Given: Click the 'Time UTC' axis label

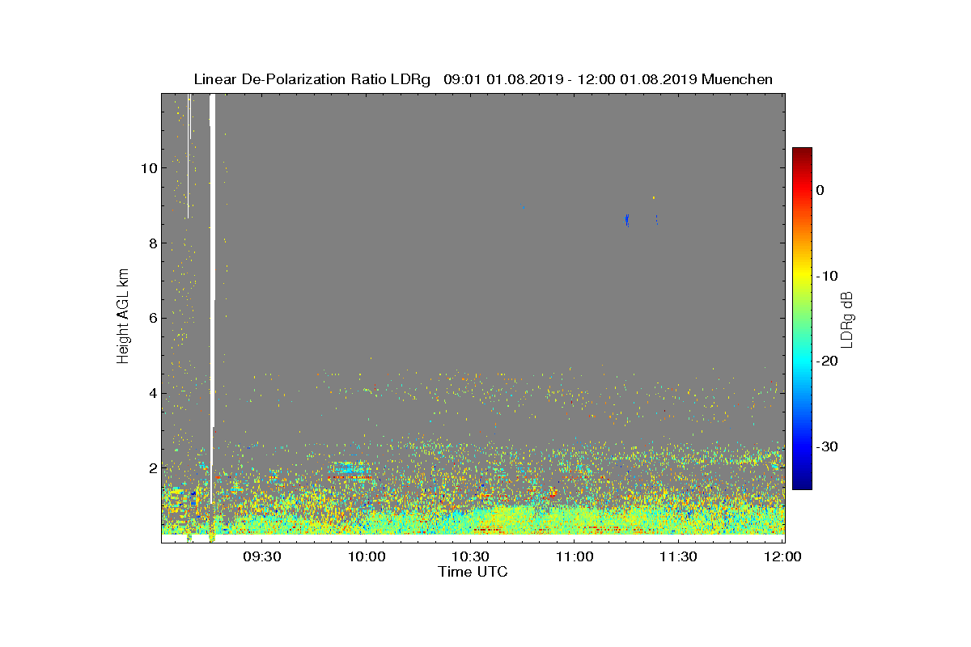Looking at the screenshot, I should pyautogui.click(x=473, y=572).
